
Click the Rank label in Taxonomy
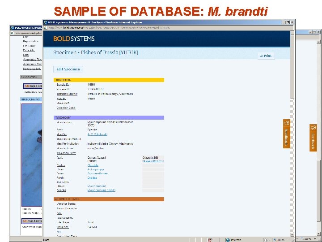pos(60,130)
